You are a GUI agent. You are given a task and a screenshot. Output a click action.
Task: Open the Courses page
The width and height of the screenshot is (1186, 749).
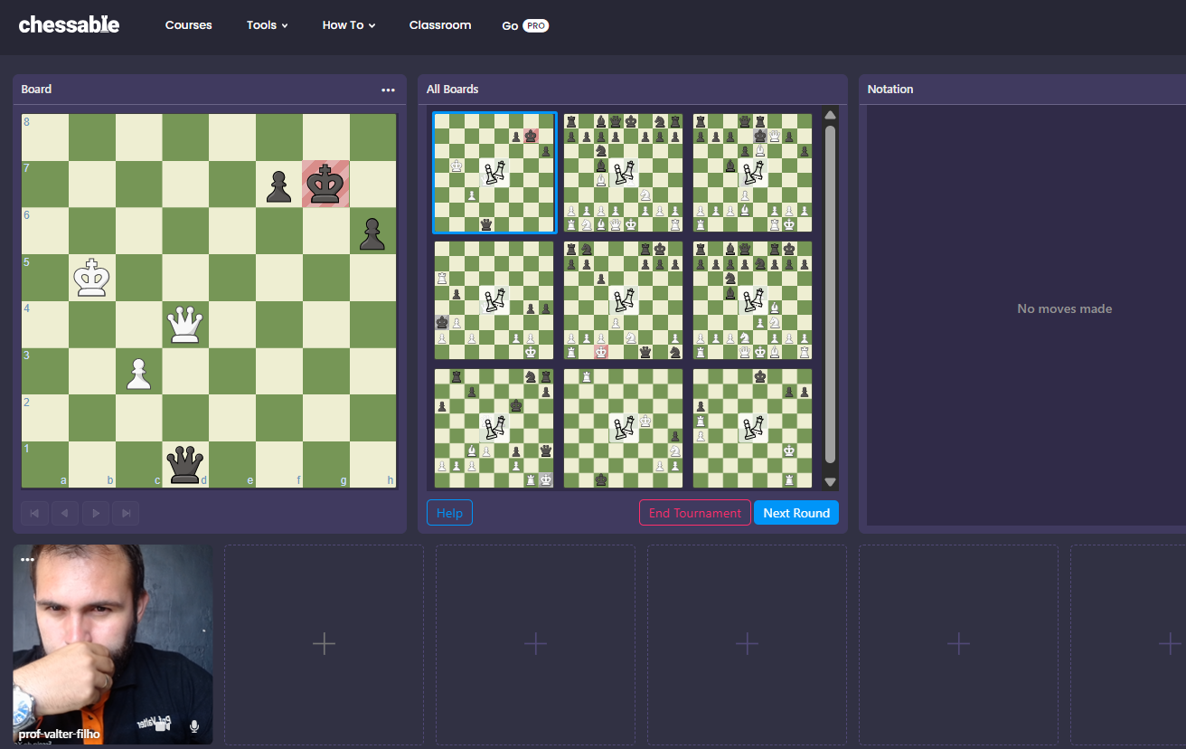tap(188, 25)
